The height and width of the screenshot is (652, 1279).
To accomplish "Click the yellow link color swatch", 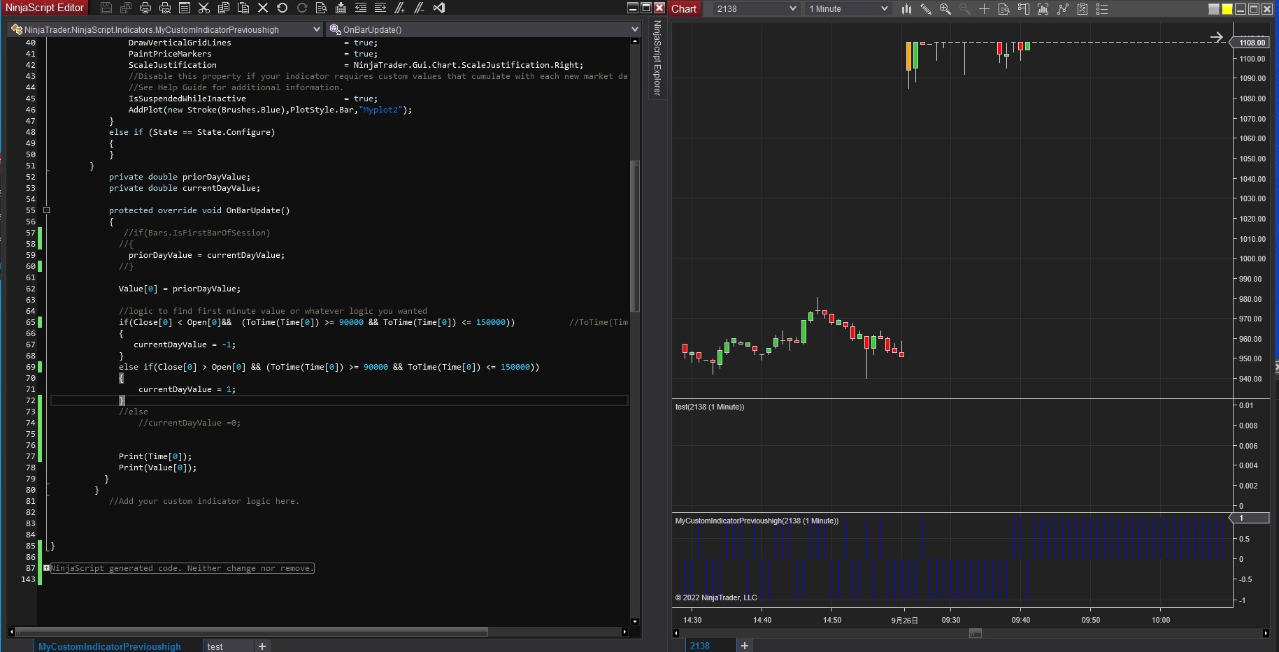I will pos(1227,9).
